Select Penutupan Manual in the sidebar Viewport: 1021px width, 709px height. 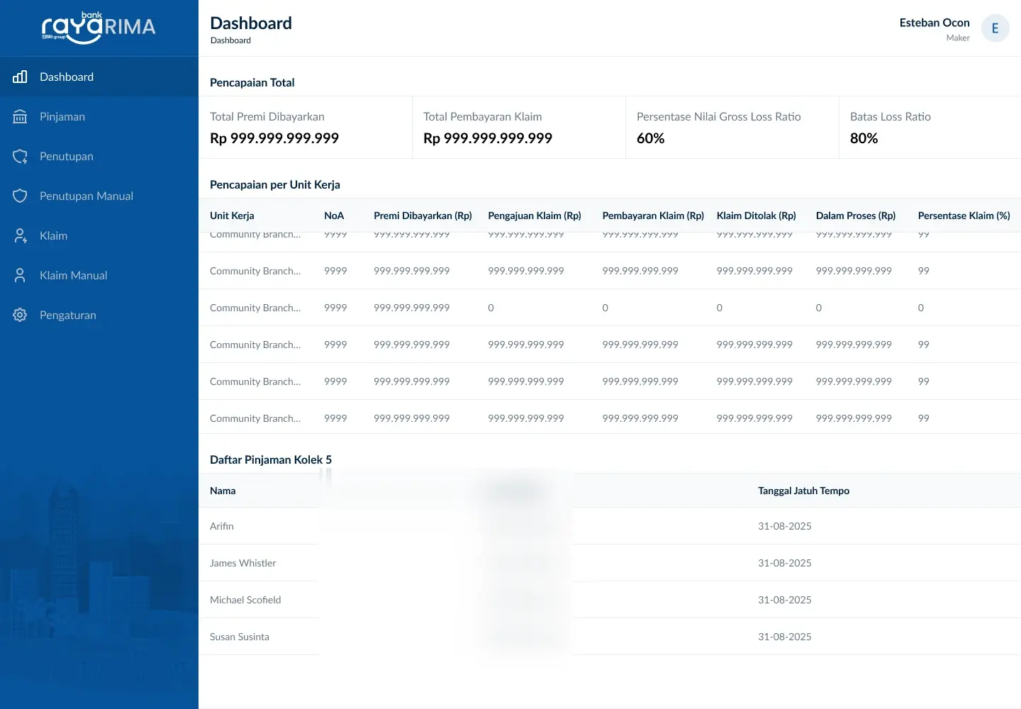(99, 196)
